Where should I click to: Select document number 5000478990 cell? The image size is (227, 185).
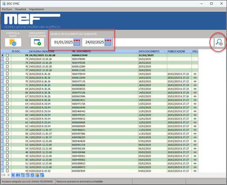[105, 59]
